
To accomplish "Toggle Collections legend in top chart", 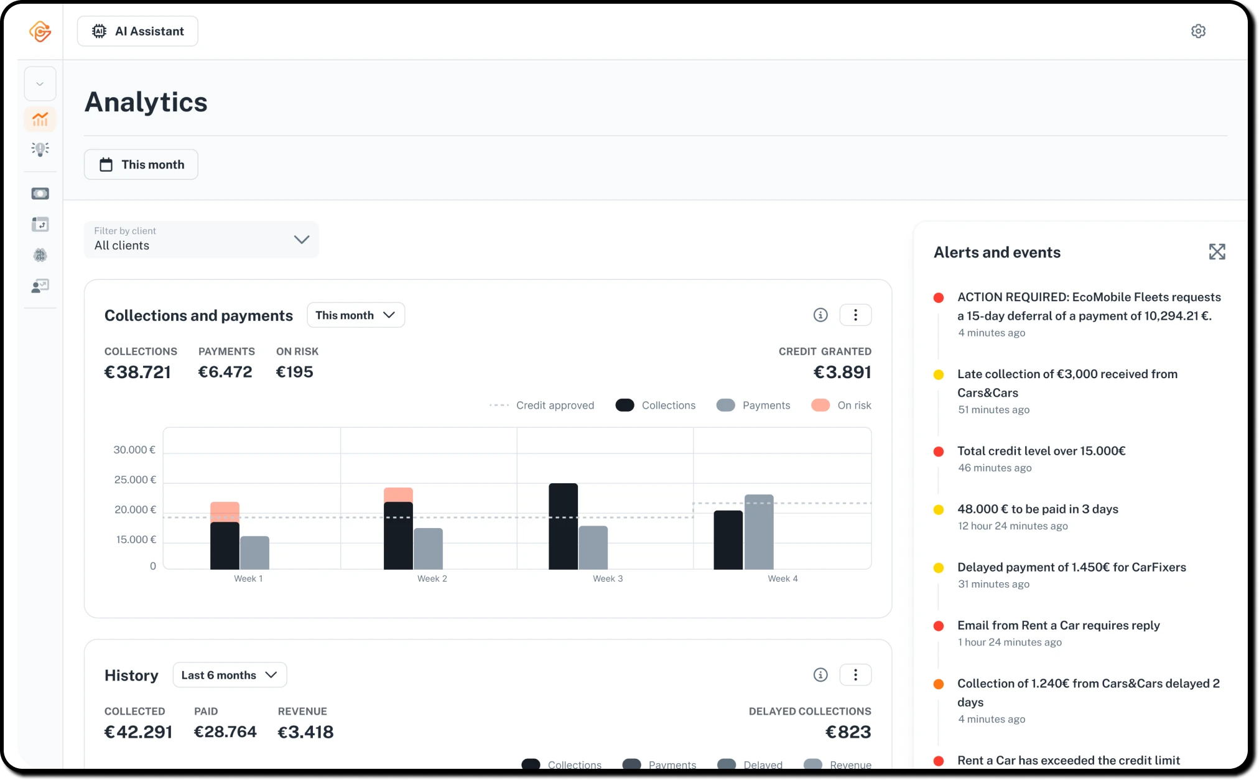I will pos(656,405).
